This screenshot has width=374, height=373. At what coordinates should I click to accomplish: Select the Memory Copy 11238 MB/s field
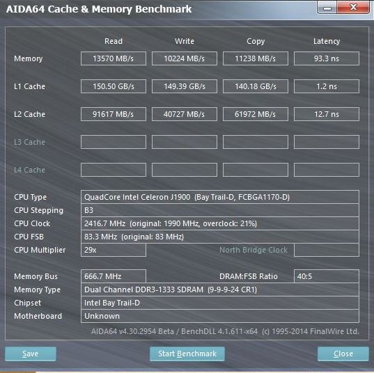pyautogui.click(x=256, y=58)
